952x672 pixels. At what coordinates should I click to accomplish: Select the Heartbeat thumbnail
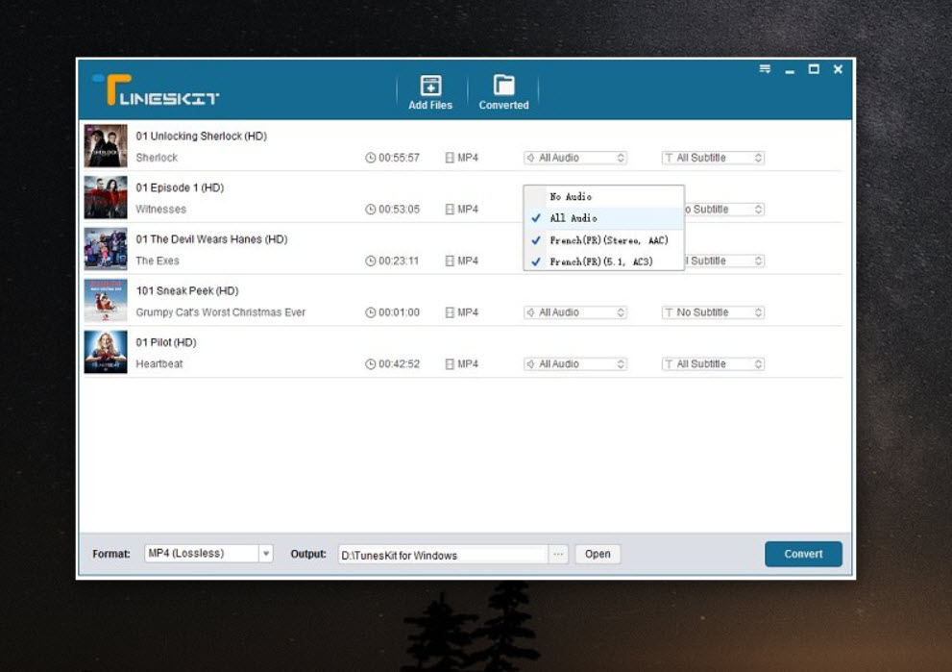pyautogui.click(x=106, y=353)
